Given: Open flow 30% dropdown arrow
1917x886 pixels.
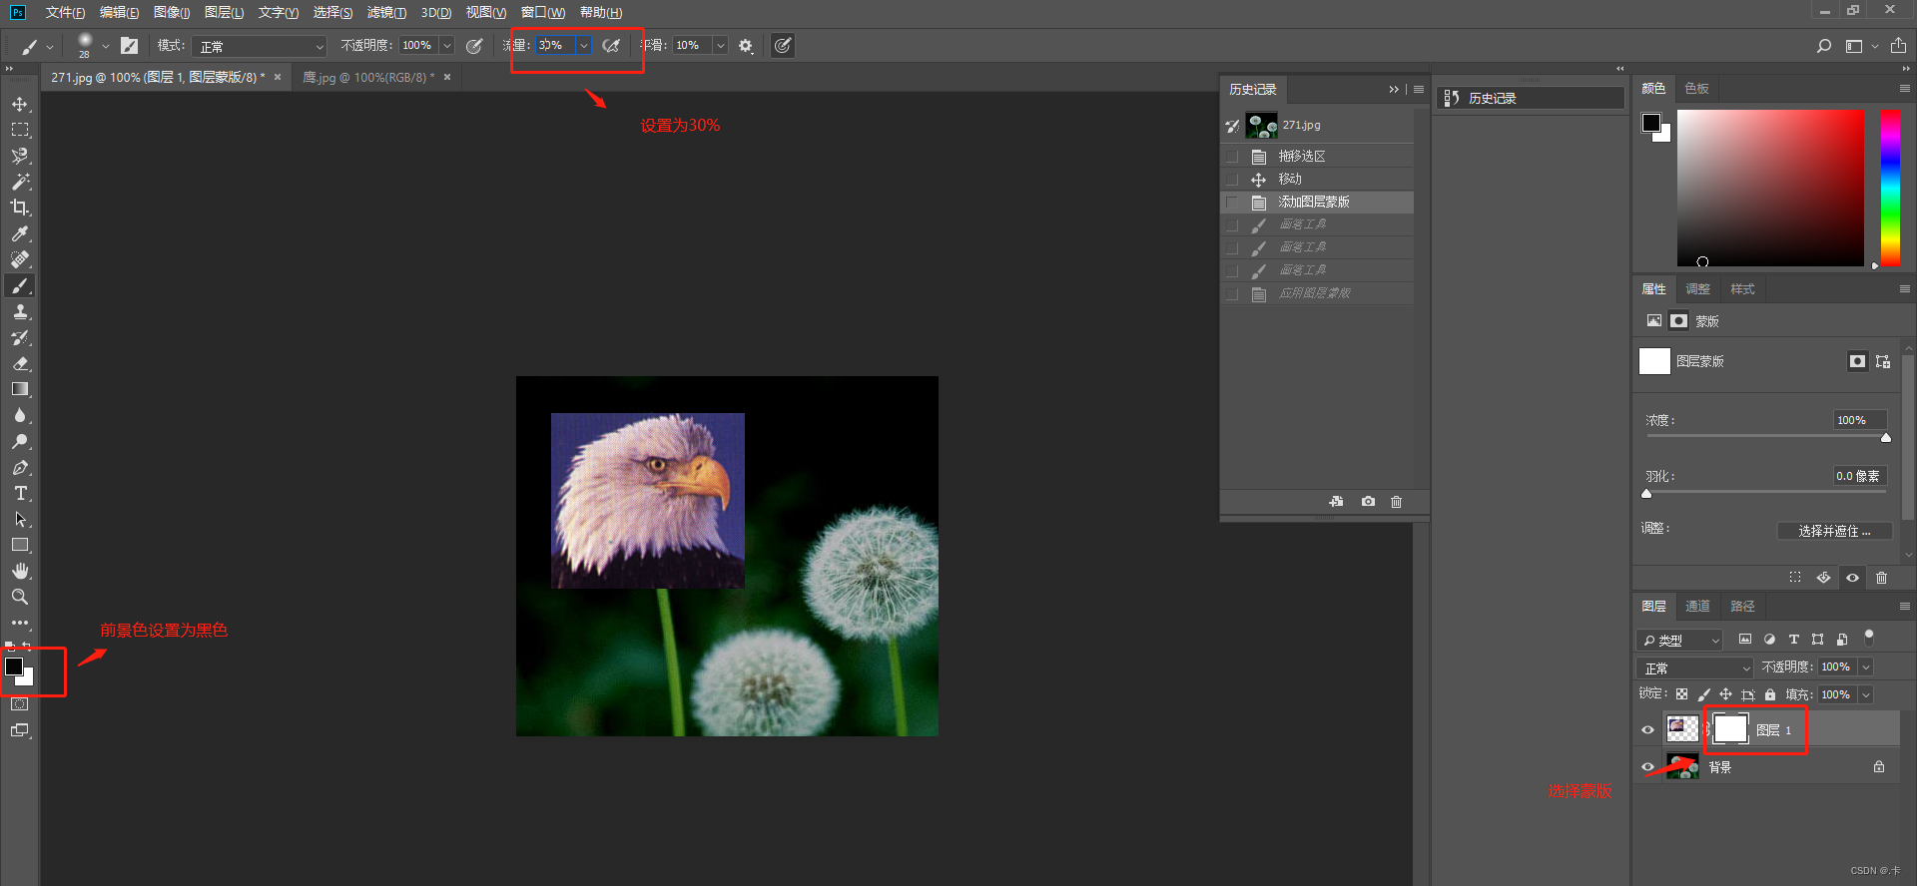Looking at the screenshot, I should [x=584, y=46].
